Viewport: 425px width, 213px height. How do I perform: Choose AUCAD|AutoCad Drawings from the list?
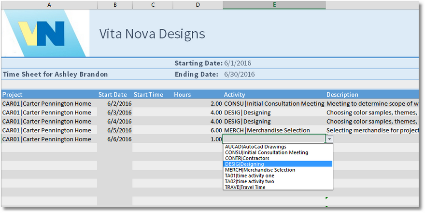coord(278,147)
